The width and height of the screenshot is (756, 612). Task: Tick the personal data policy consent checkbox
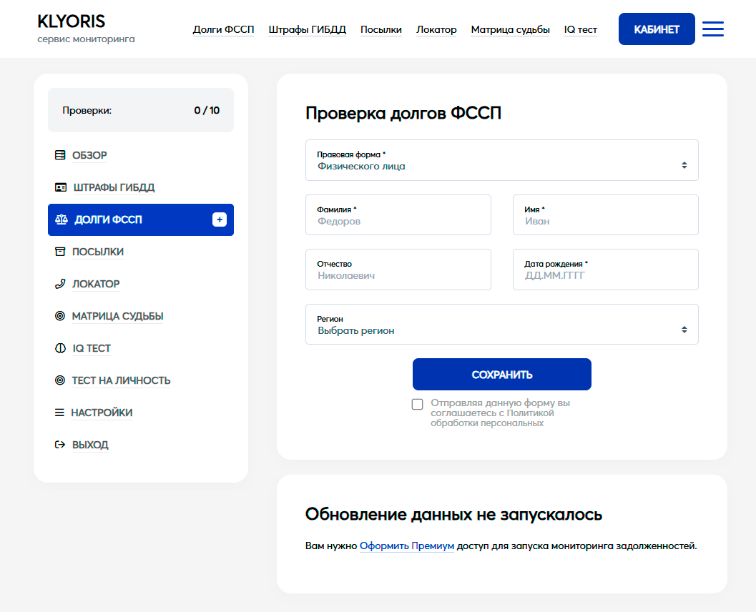point(418,405)
